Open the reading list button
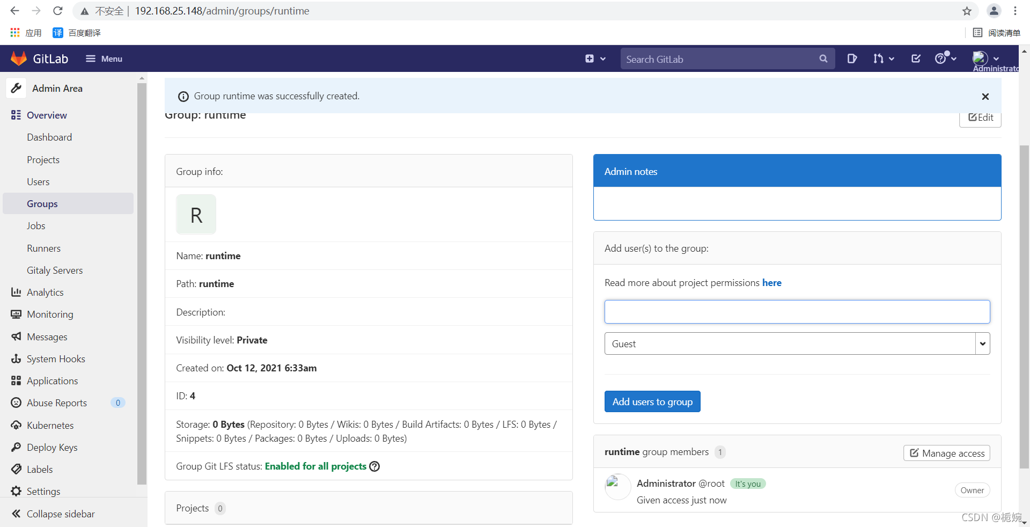Viewport: 1030px width, 527px height. click(x=997, y=33)
